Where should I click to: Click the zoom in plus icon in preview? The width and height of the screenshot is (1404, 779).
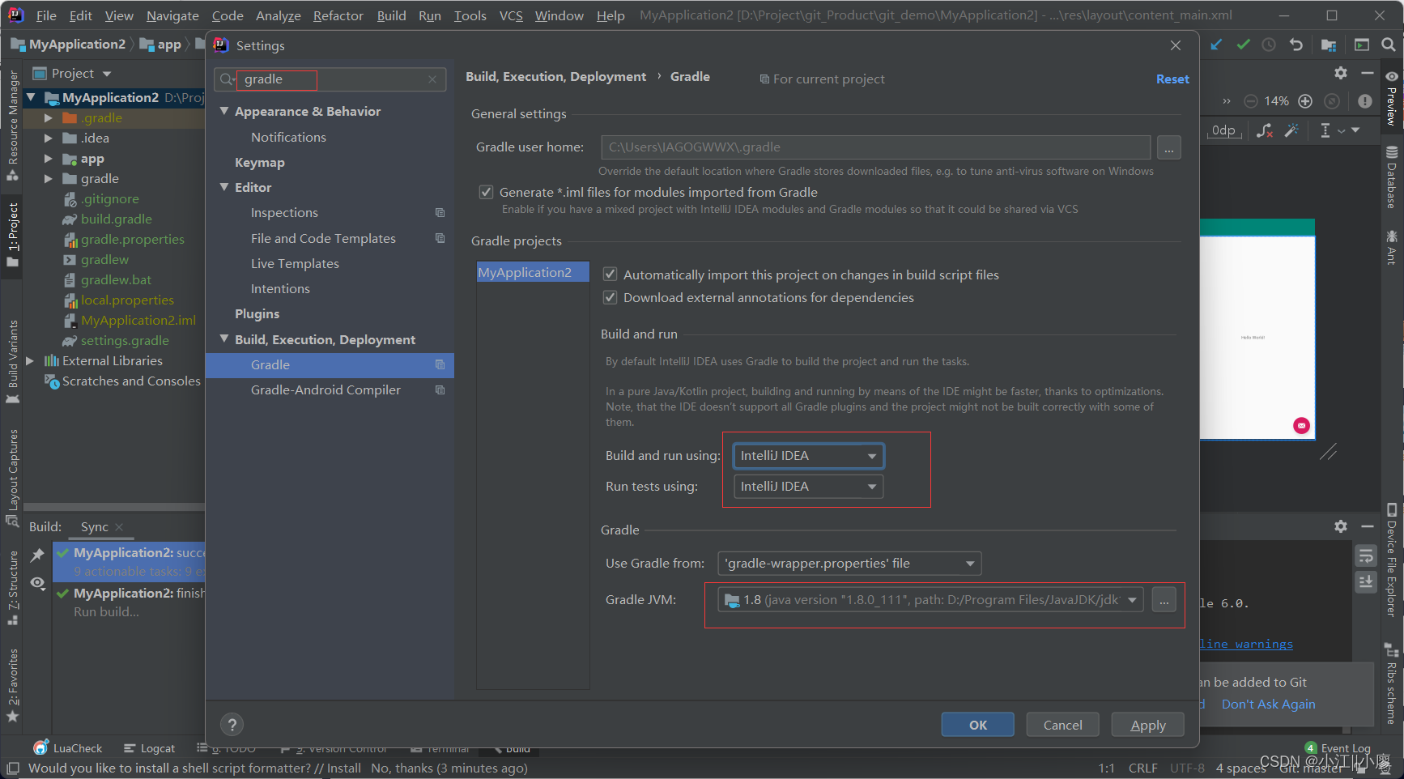click(1305, 101)
